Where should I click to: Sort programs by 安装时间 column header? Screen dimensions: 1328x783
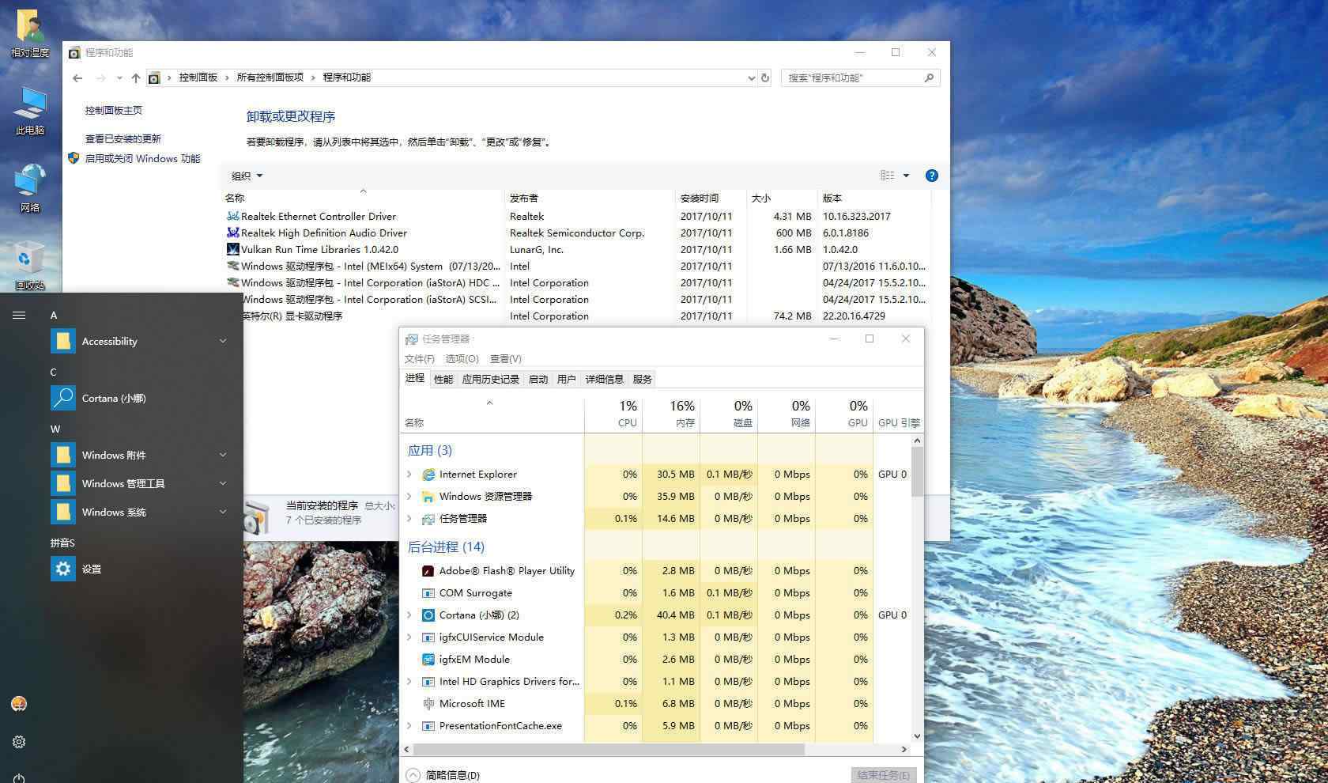[x=711, y=198]
